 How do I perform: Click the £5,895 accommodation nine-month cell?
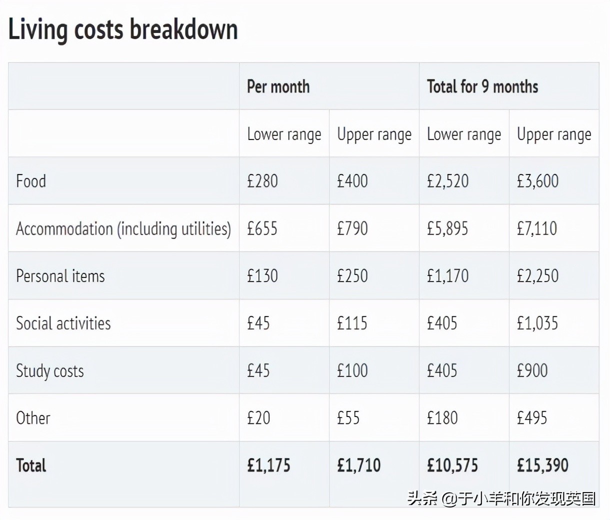pos(447,228)
